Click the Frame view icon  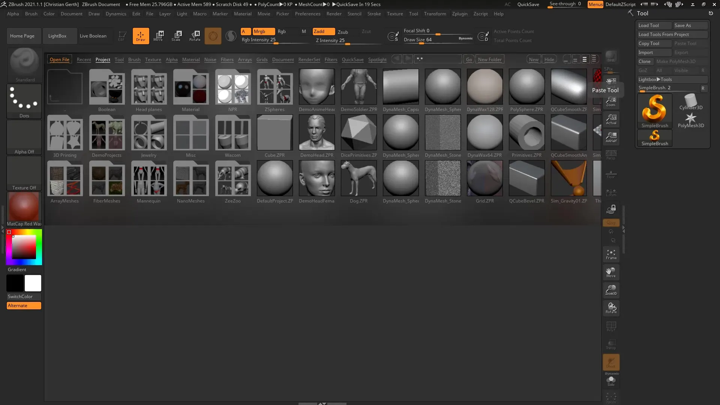click(611, 254)
